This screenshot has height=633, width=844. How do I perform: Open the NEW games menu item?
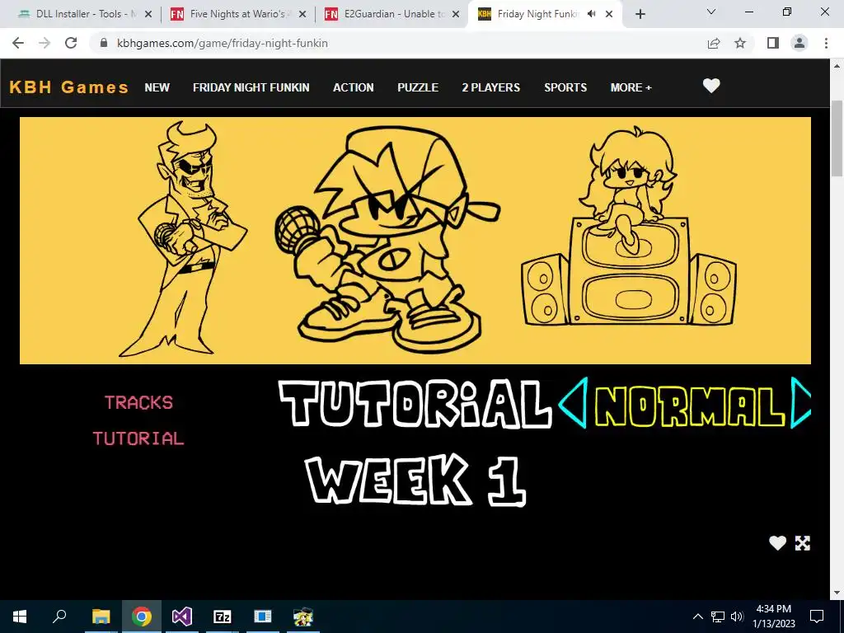coord(157,87)
